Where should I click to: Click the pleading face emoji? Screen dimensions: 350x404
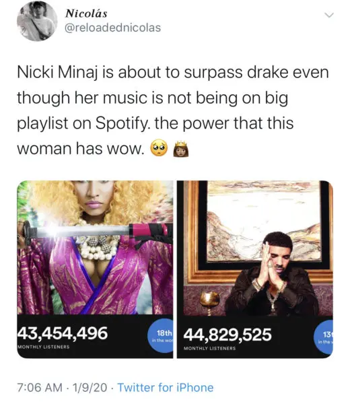(159, 148)
